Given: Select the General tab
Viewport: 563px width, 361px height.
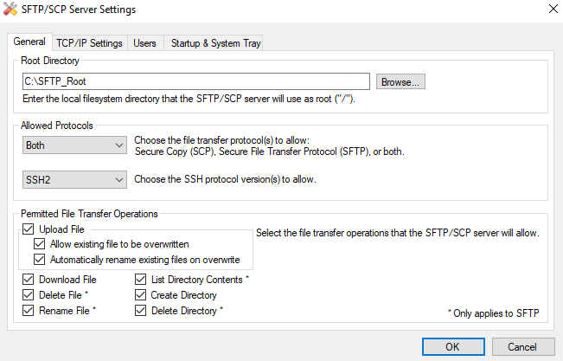Looking at the screenshot, I should (x=29, y=42).
